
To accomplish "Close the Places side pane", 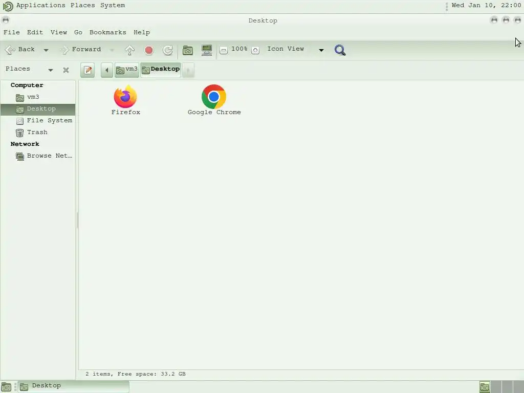I will point(66,70).
